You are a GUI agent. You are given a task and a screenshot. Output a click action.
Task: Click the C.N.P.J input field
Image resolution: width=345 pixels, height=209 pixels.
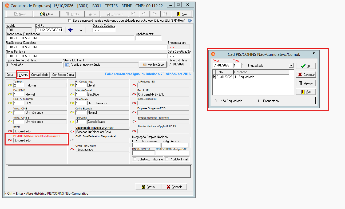49,30
